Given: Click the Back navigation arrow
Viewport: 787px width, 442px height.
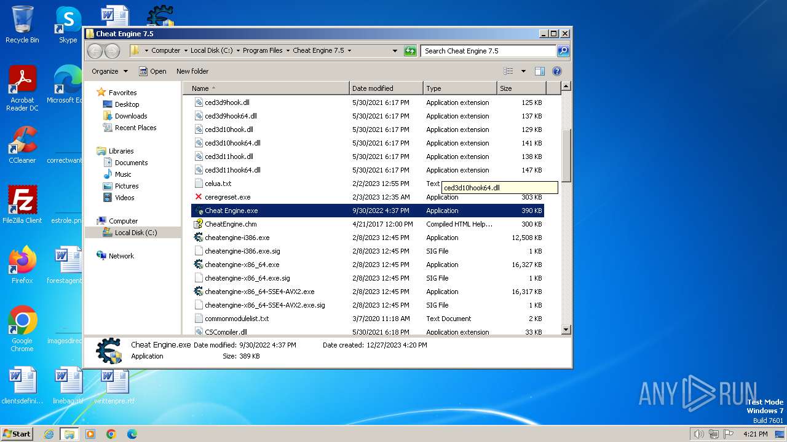Looking at the screenshot, I should (x=95, y=51).
